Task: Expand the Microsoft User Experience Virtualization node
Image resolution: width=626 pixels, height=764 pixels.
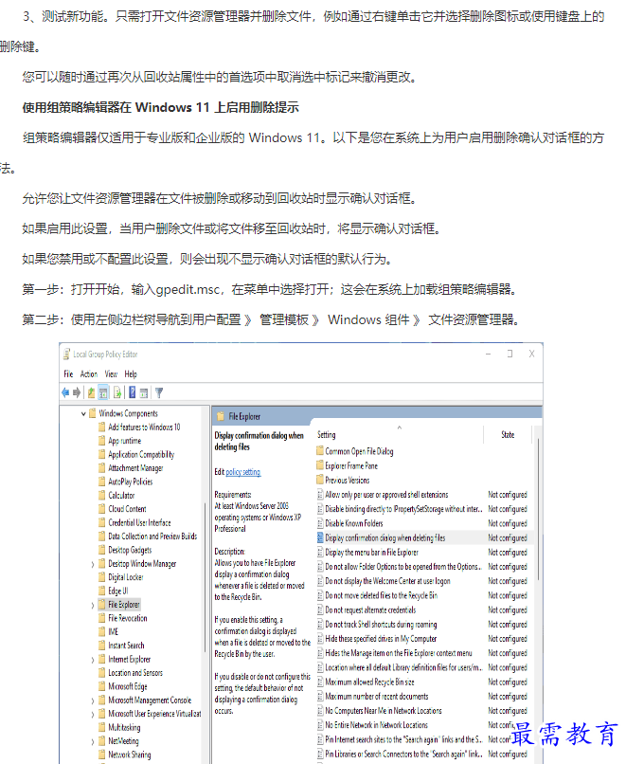Action: pyautogui.click(x=93, y=715)
